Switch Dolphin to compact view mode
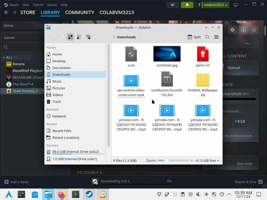This screenshot has height=200, width=267. 79,37
